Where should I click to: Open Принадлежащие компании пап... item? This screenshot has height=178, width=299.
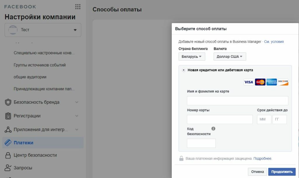[x=44, y=89]
